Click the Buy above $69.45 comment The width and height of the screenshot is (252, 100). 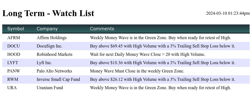pos(162,46)
